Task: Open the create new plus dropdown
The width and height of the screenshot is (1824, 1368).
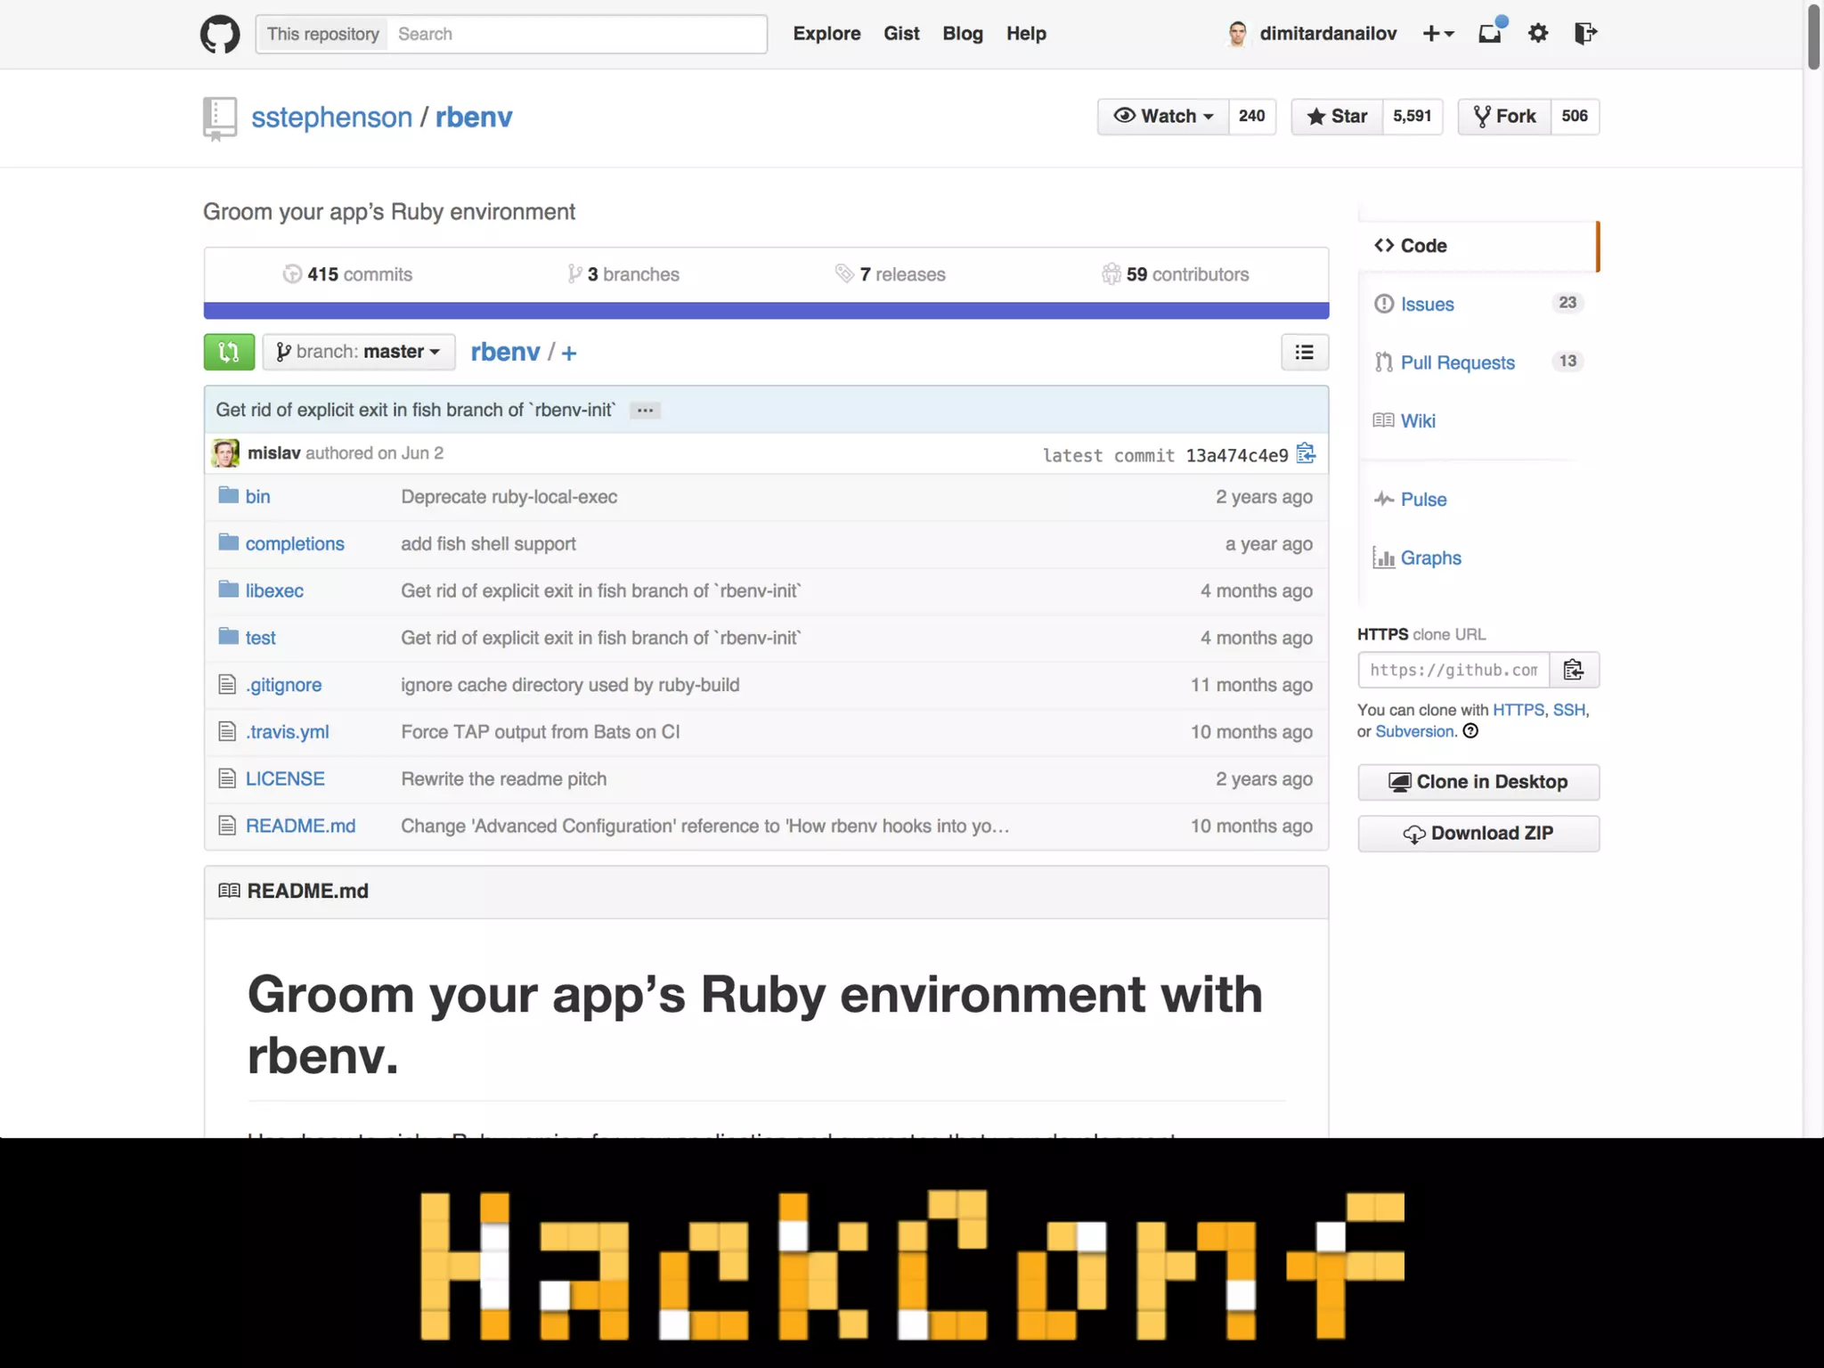Action: pos(1437,34)
